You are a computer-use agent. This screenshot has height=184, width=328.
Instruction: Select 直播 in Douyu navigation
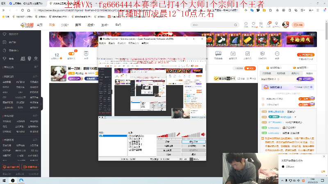tap(52, 25)
